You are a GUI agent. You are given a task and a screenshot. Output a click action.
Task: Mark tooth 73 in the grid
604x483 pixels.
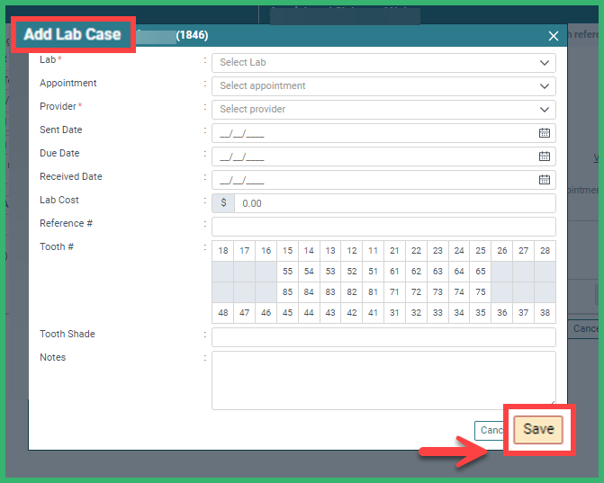437,292
